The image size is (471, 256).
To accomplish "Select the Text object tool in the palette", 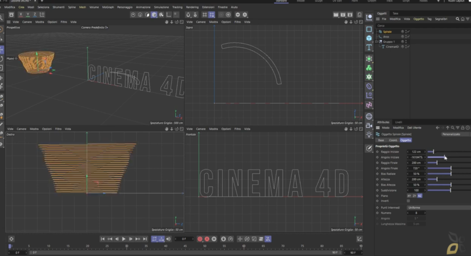I will pos(369,47).
